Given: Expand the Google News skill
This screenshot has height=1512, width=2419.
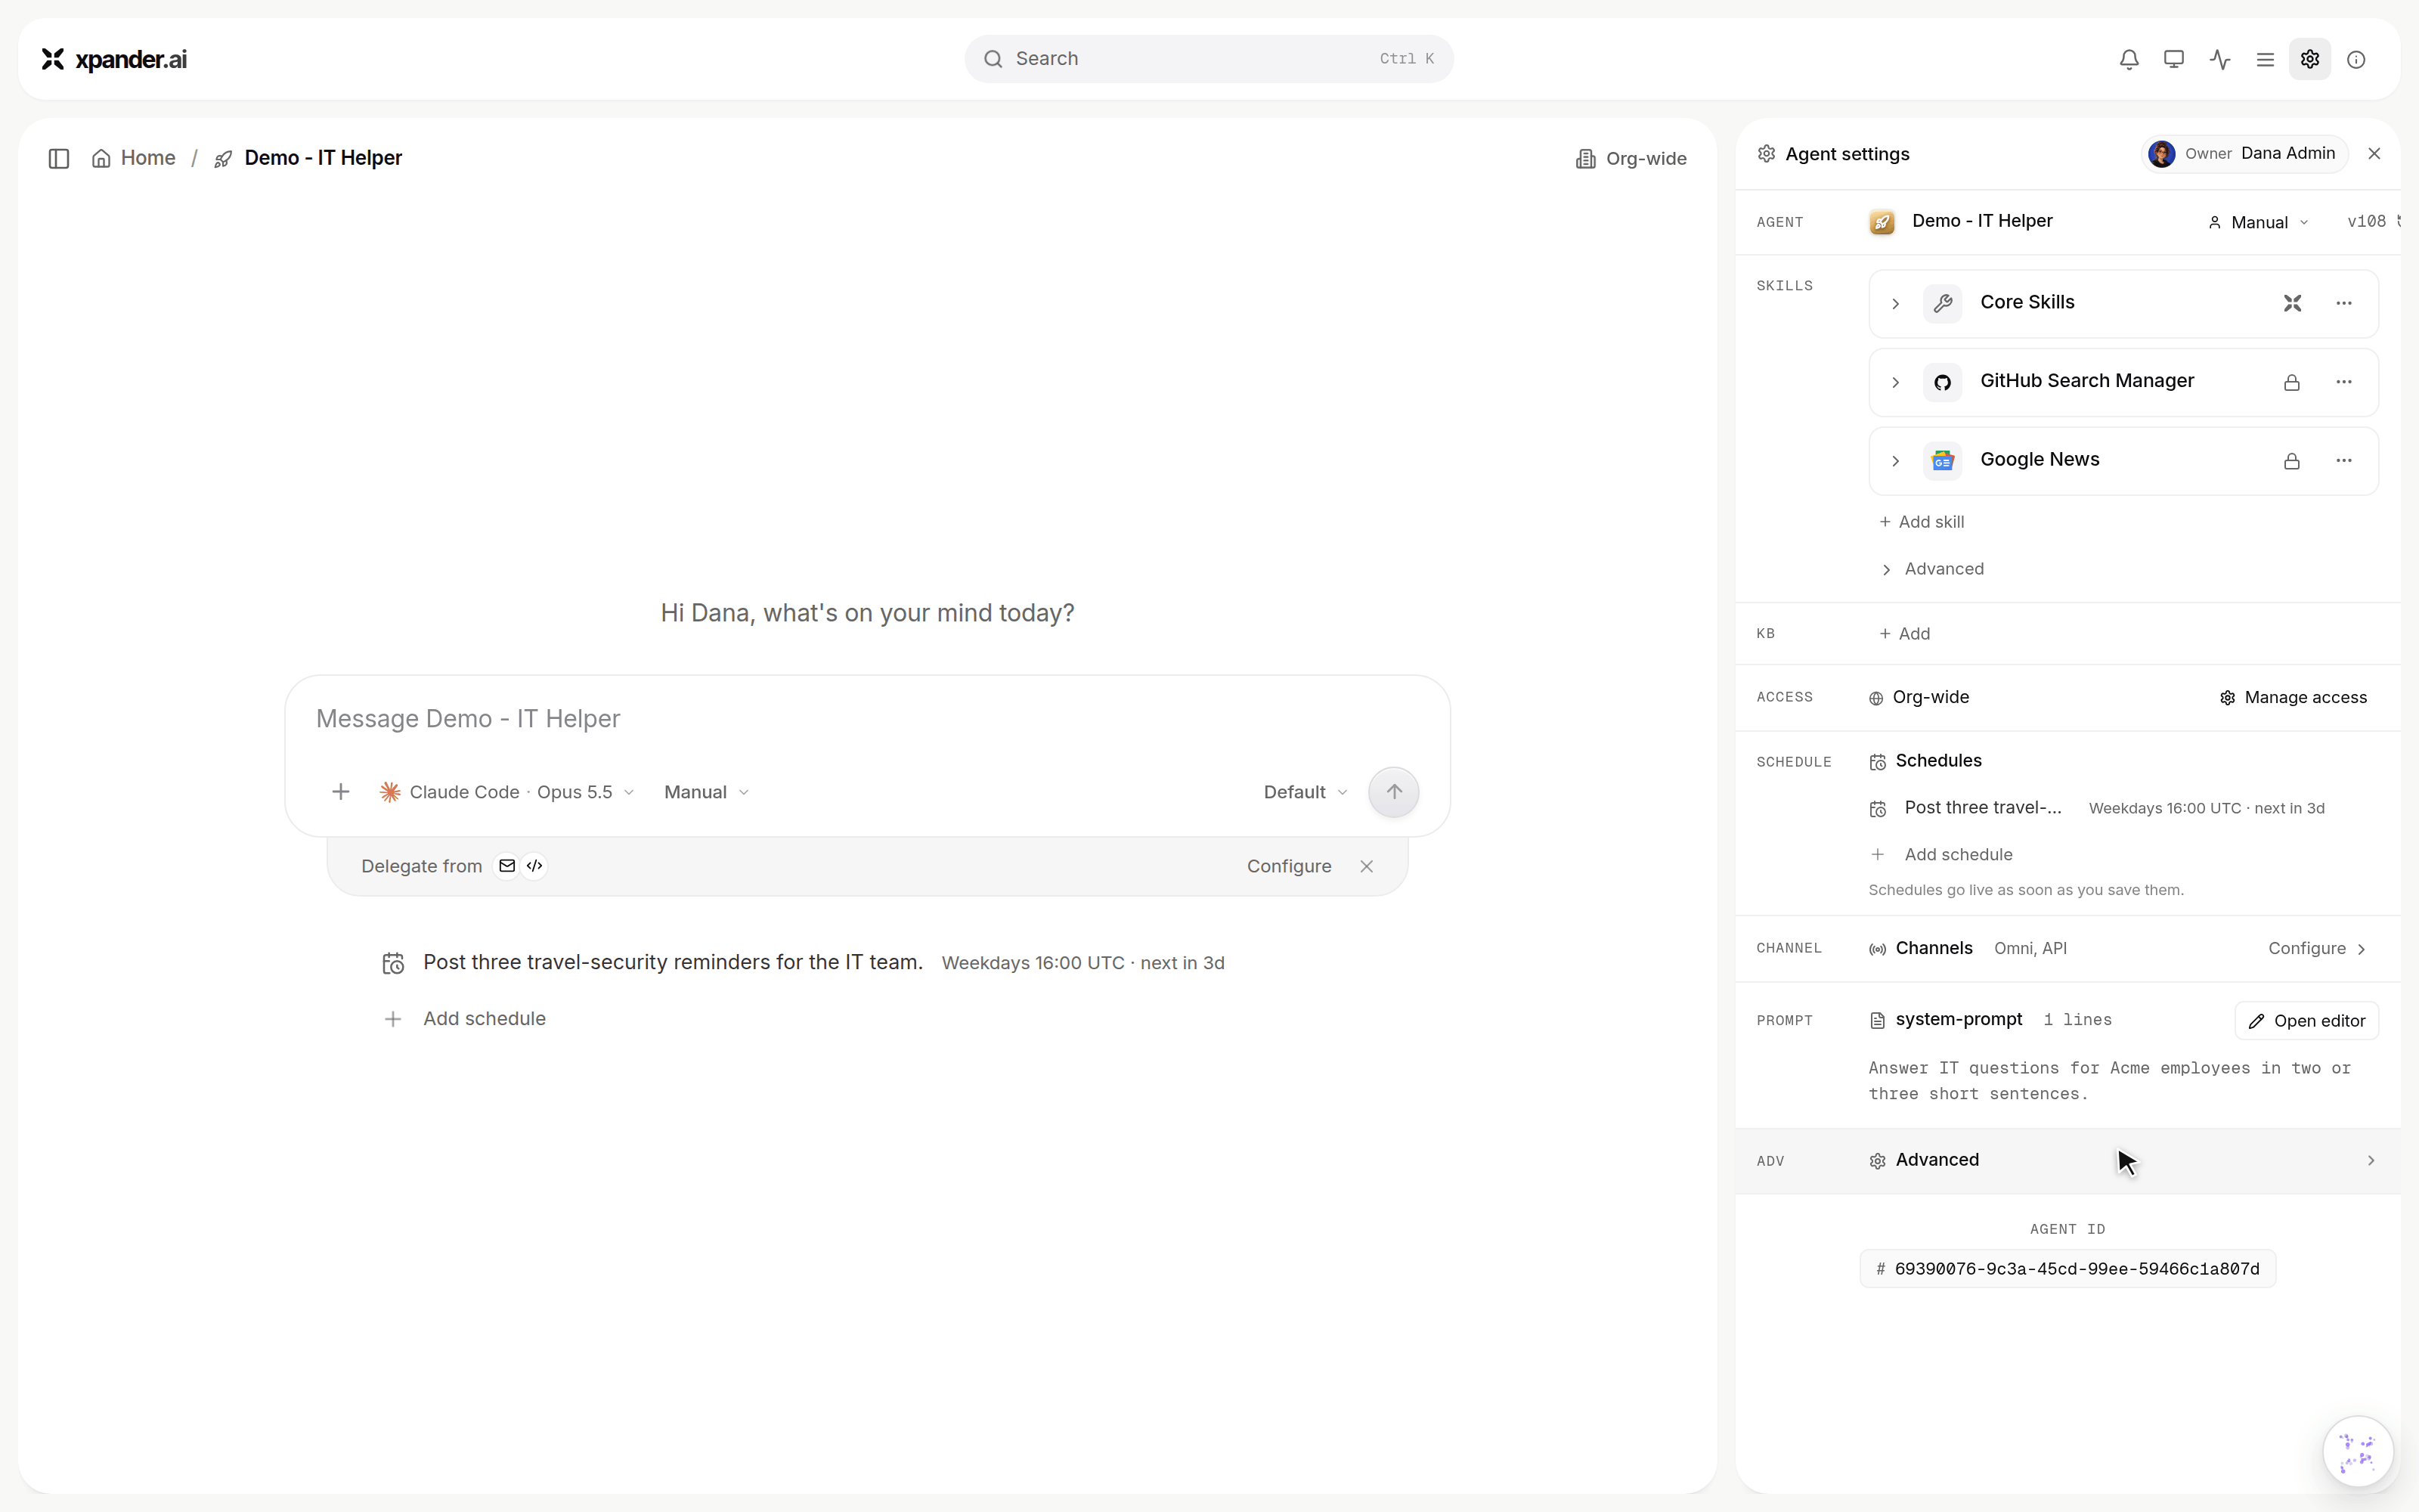Looking at the screenshot, I should 1895,461.
